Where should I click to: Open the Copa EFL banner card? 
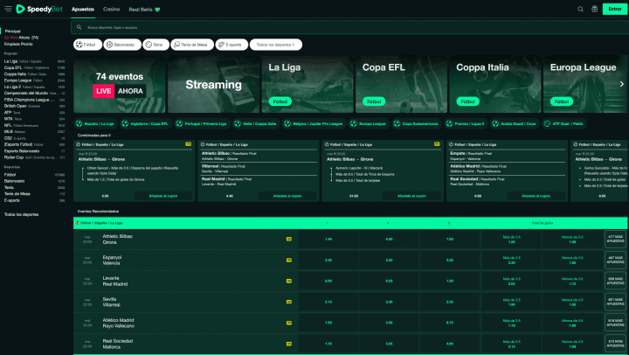click(401, 84)
